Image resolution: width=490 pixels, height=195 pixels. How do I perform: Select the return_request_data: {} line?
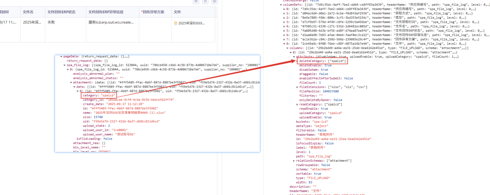(x=87, y=61)
